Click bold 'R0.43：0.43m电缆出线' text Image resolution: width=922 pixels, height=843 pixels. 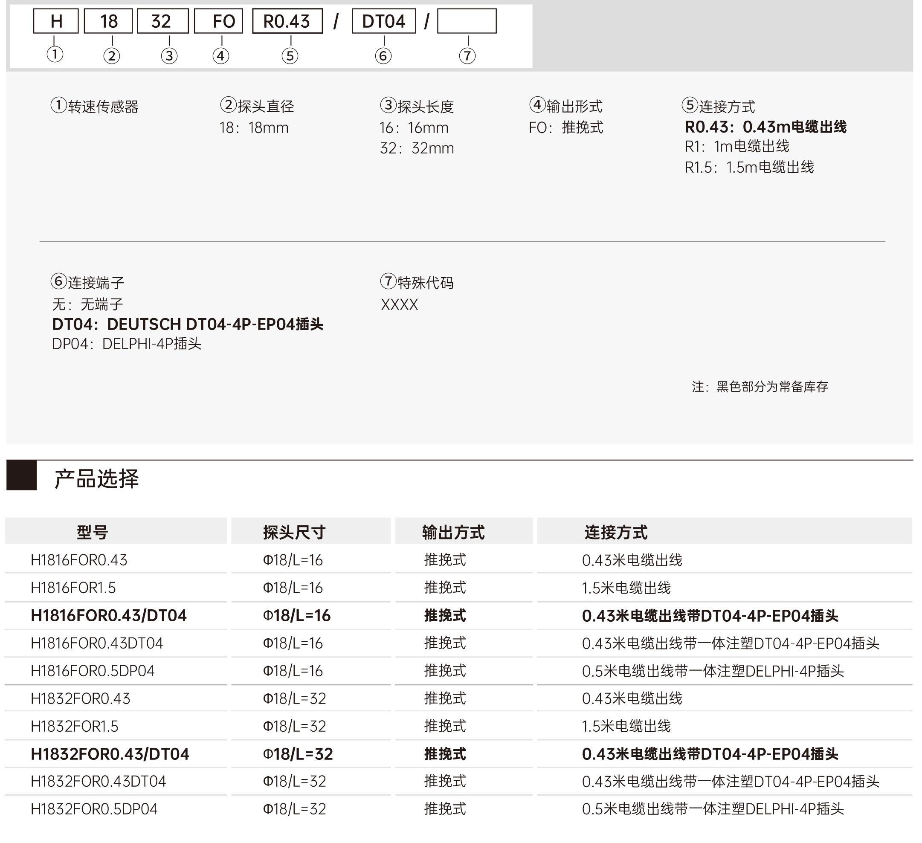click(x=765, y=127)
